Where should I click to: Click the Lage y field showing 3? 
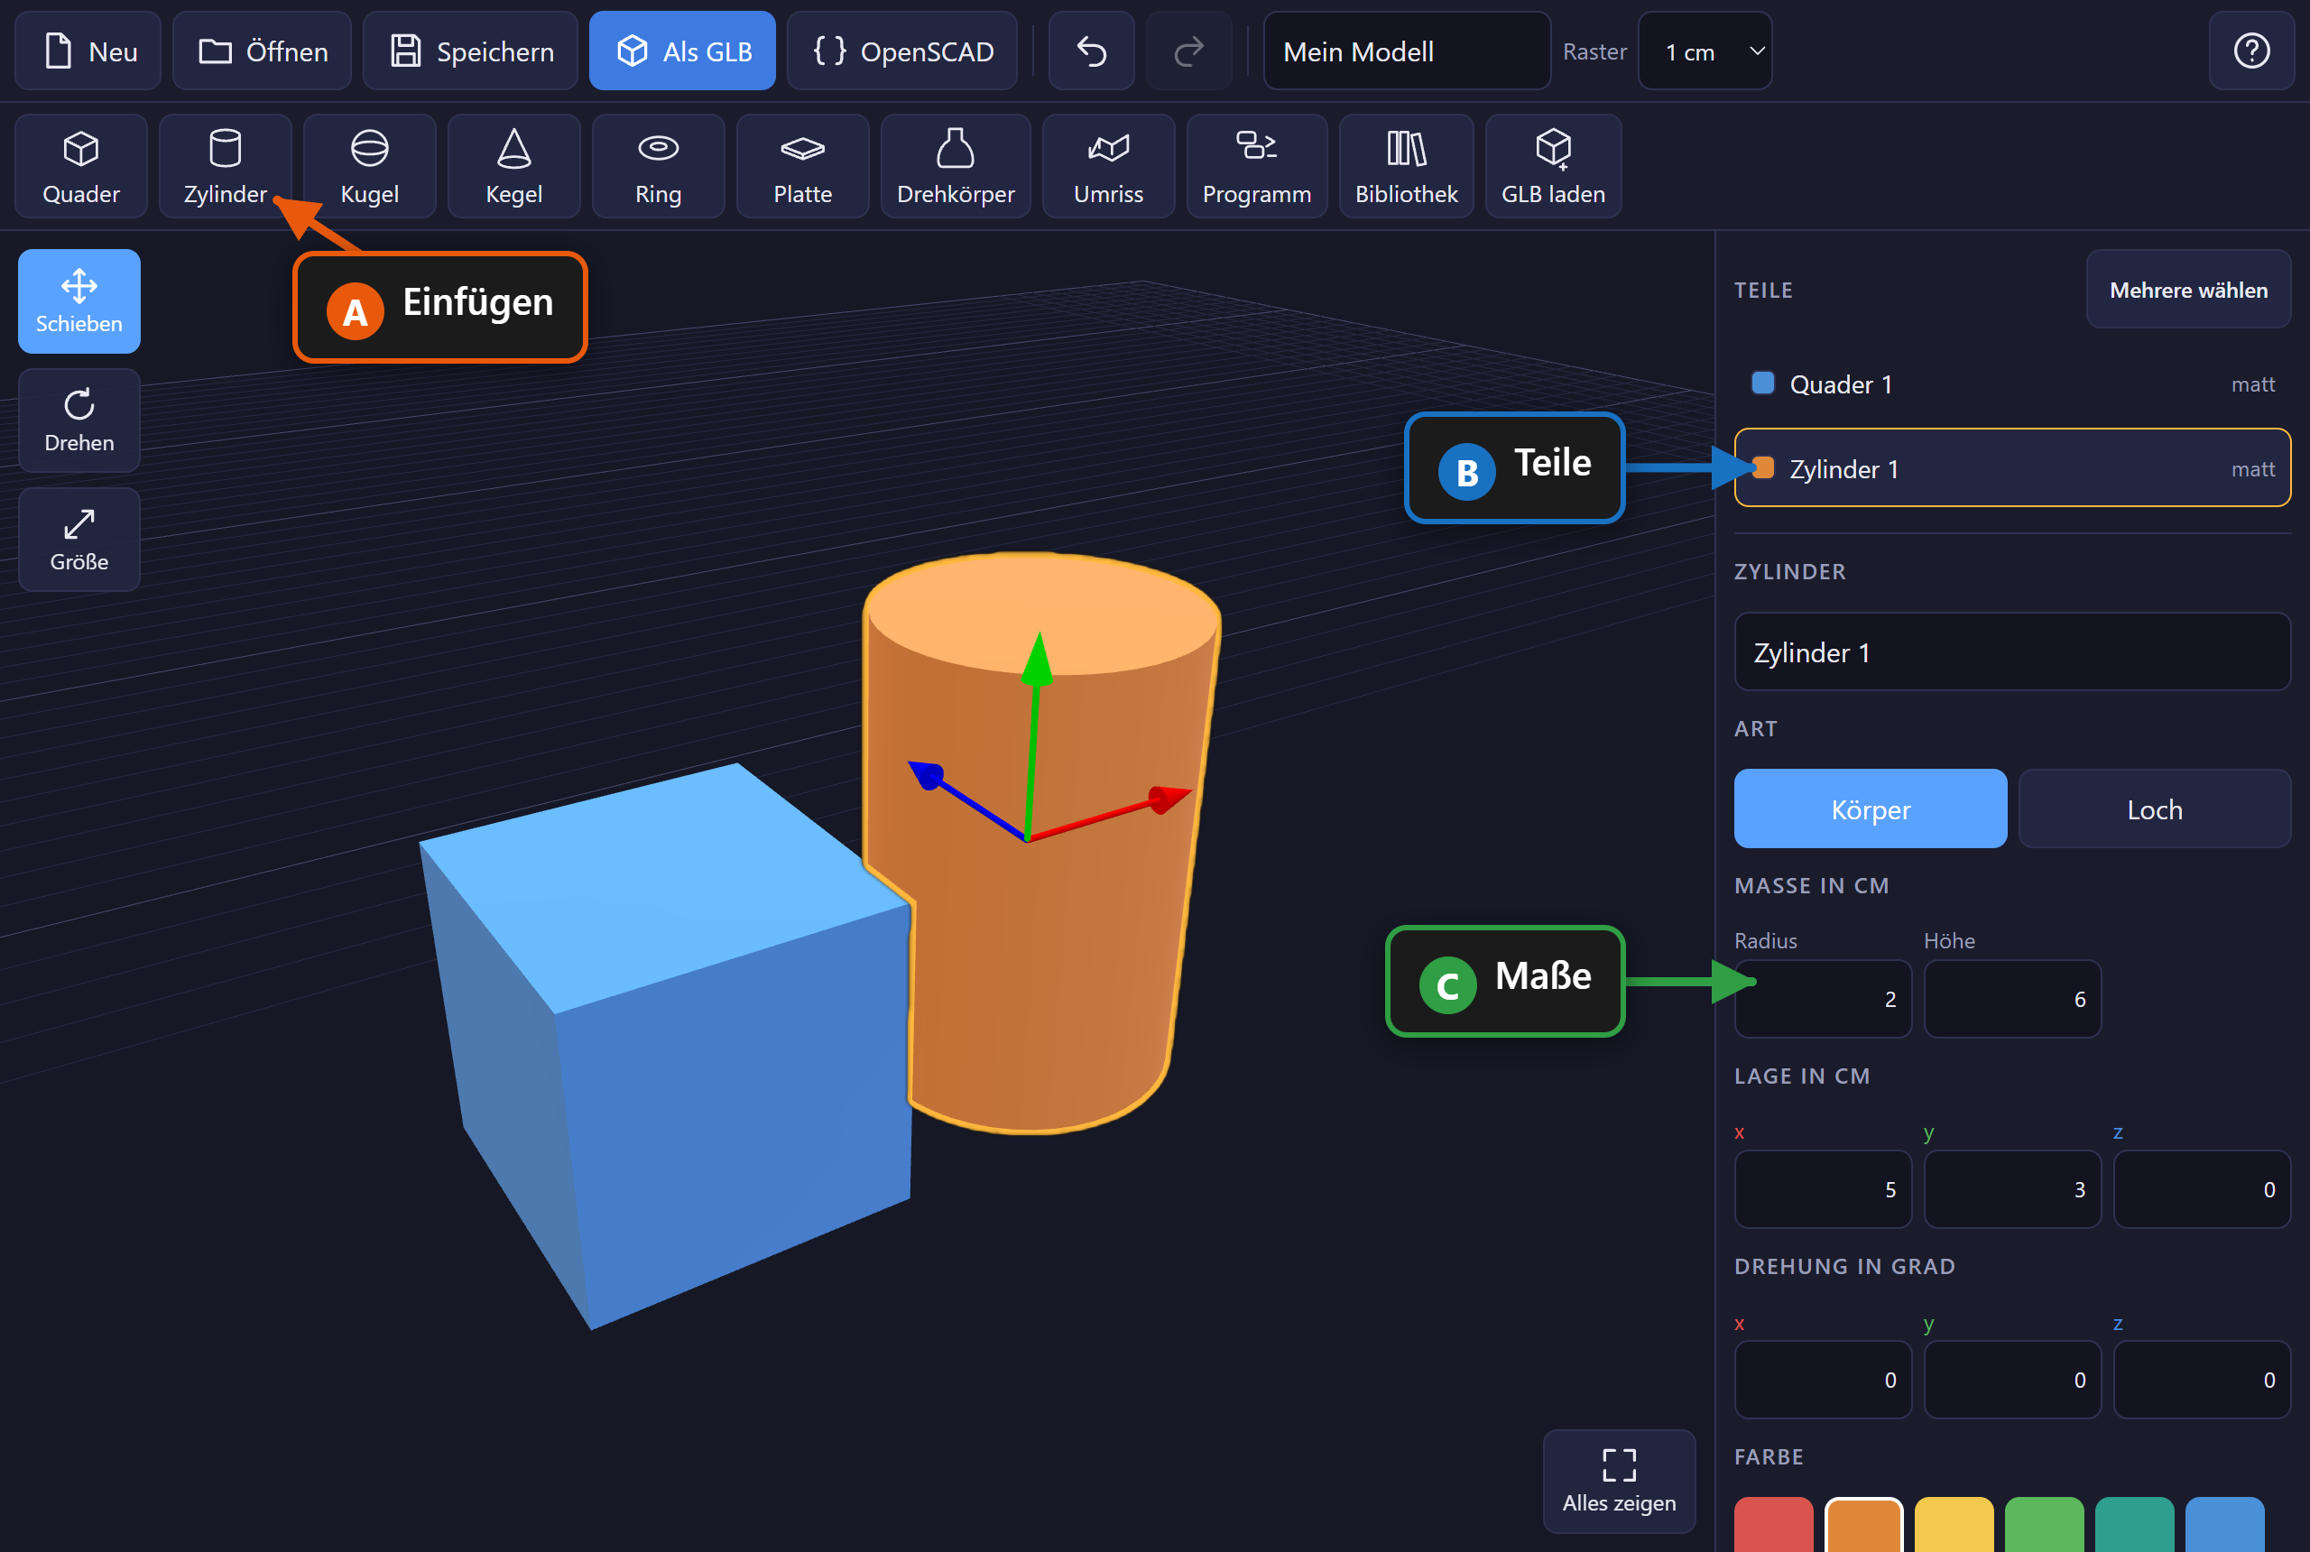pos(2012,1188)
